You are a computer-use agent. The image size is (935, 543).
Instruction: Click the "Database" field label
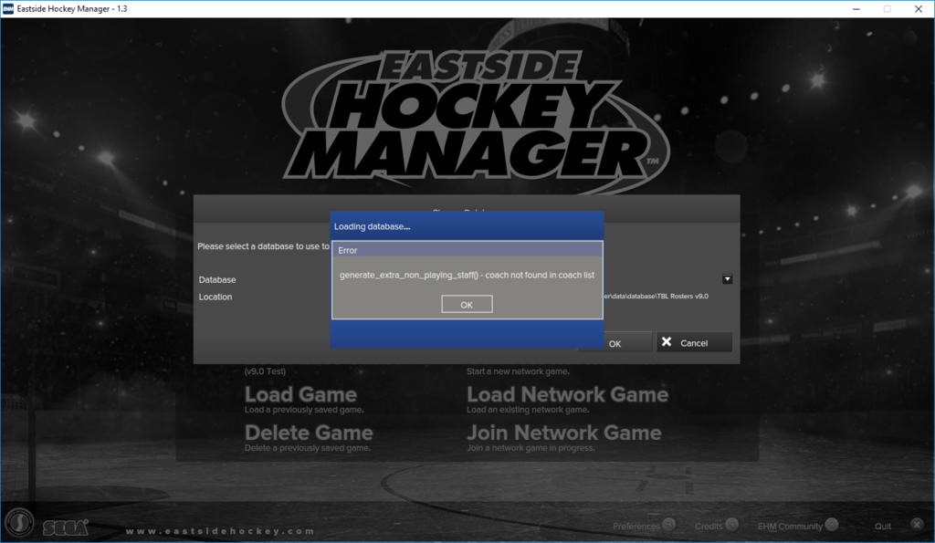[217, 279]
